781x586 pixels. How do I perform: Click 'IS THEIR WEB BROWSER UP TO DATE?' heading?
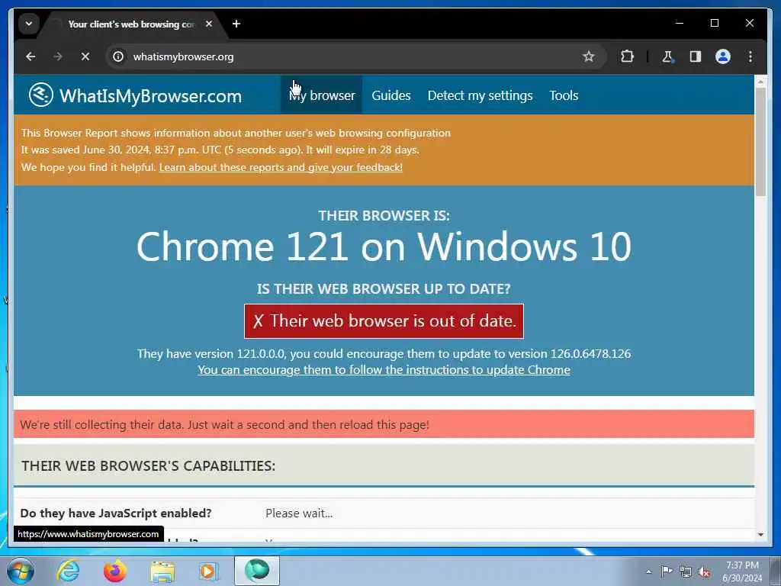pyautogui.click(x=384, y=289)
